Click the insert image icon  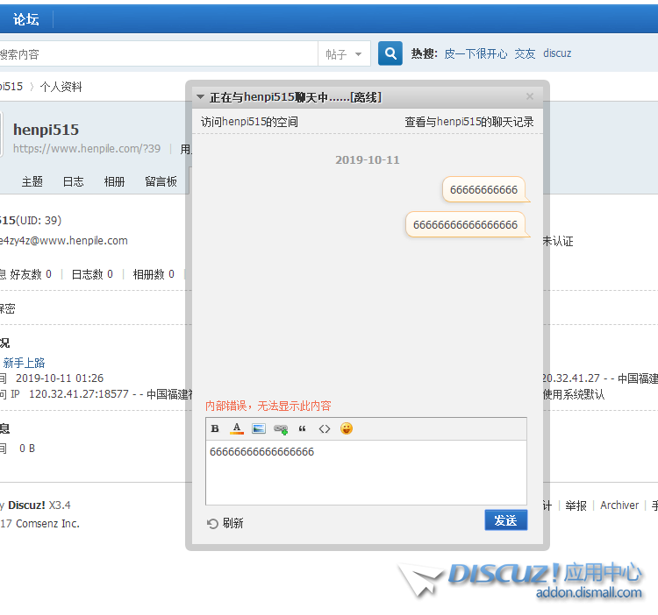click(259, 428)
